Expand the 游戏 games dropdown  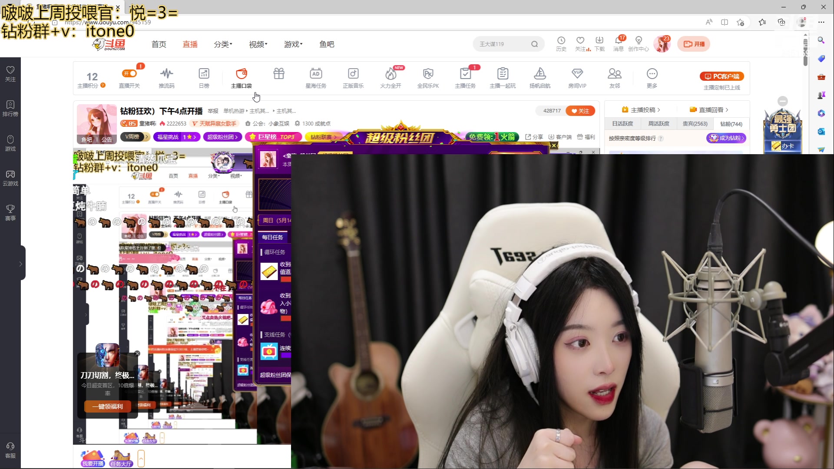tap(293, 44)
